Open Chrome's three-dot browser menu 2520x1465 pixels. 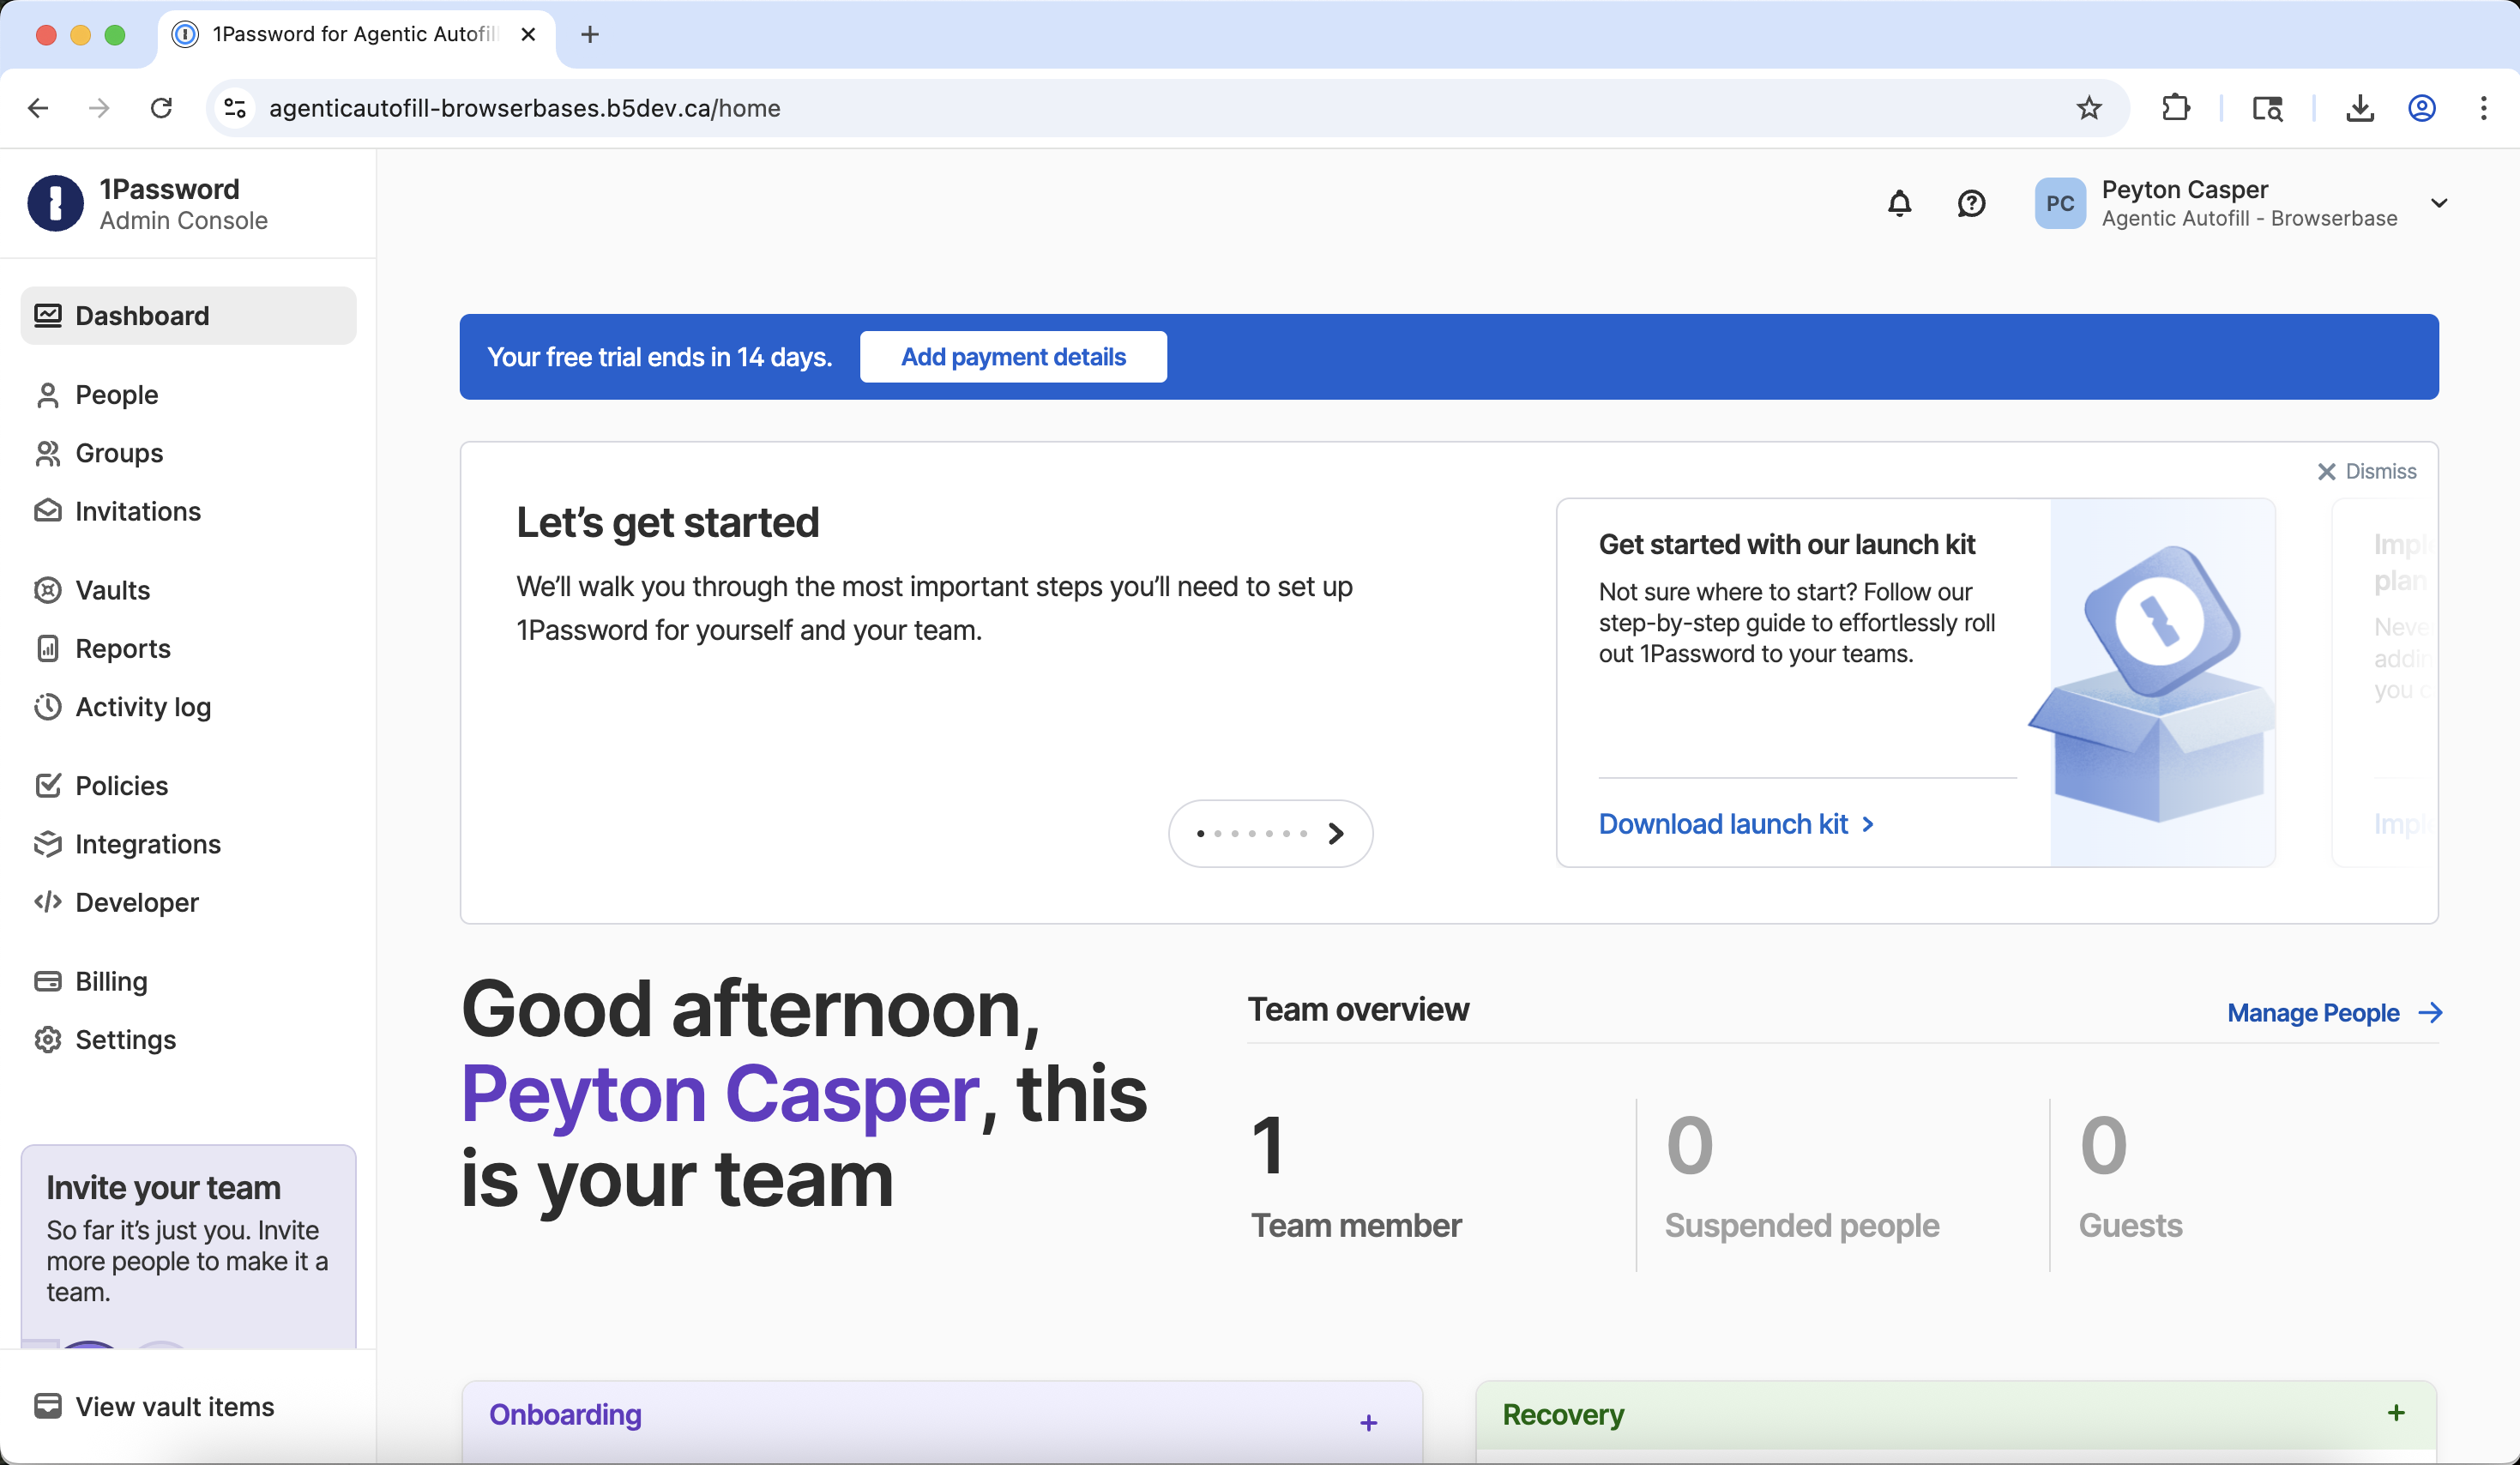tap(2484, 108)
